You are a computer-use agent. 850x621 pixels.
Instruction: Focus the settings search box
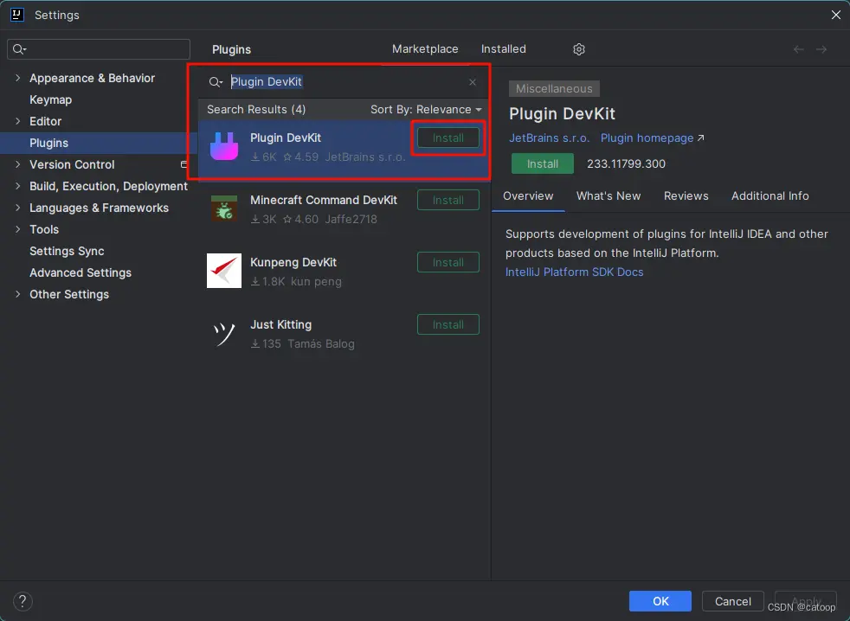pyautogui.click(x=99, y=49)
